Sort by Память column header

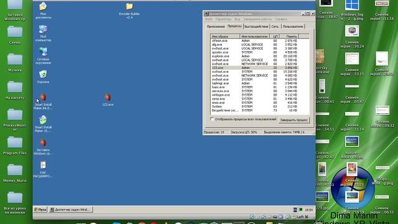(290, 36)
